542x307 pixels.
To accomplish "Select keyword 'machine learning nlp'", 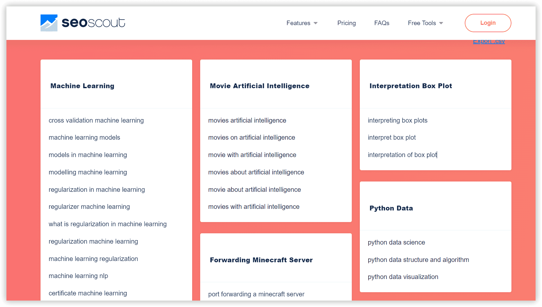I will pyautogui.click(x=78, y=276).
